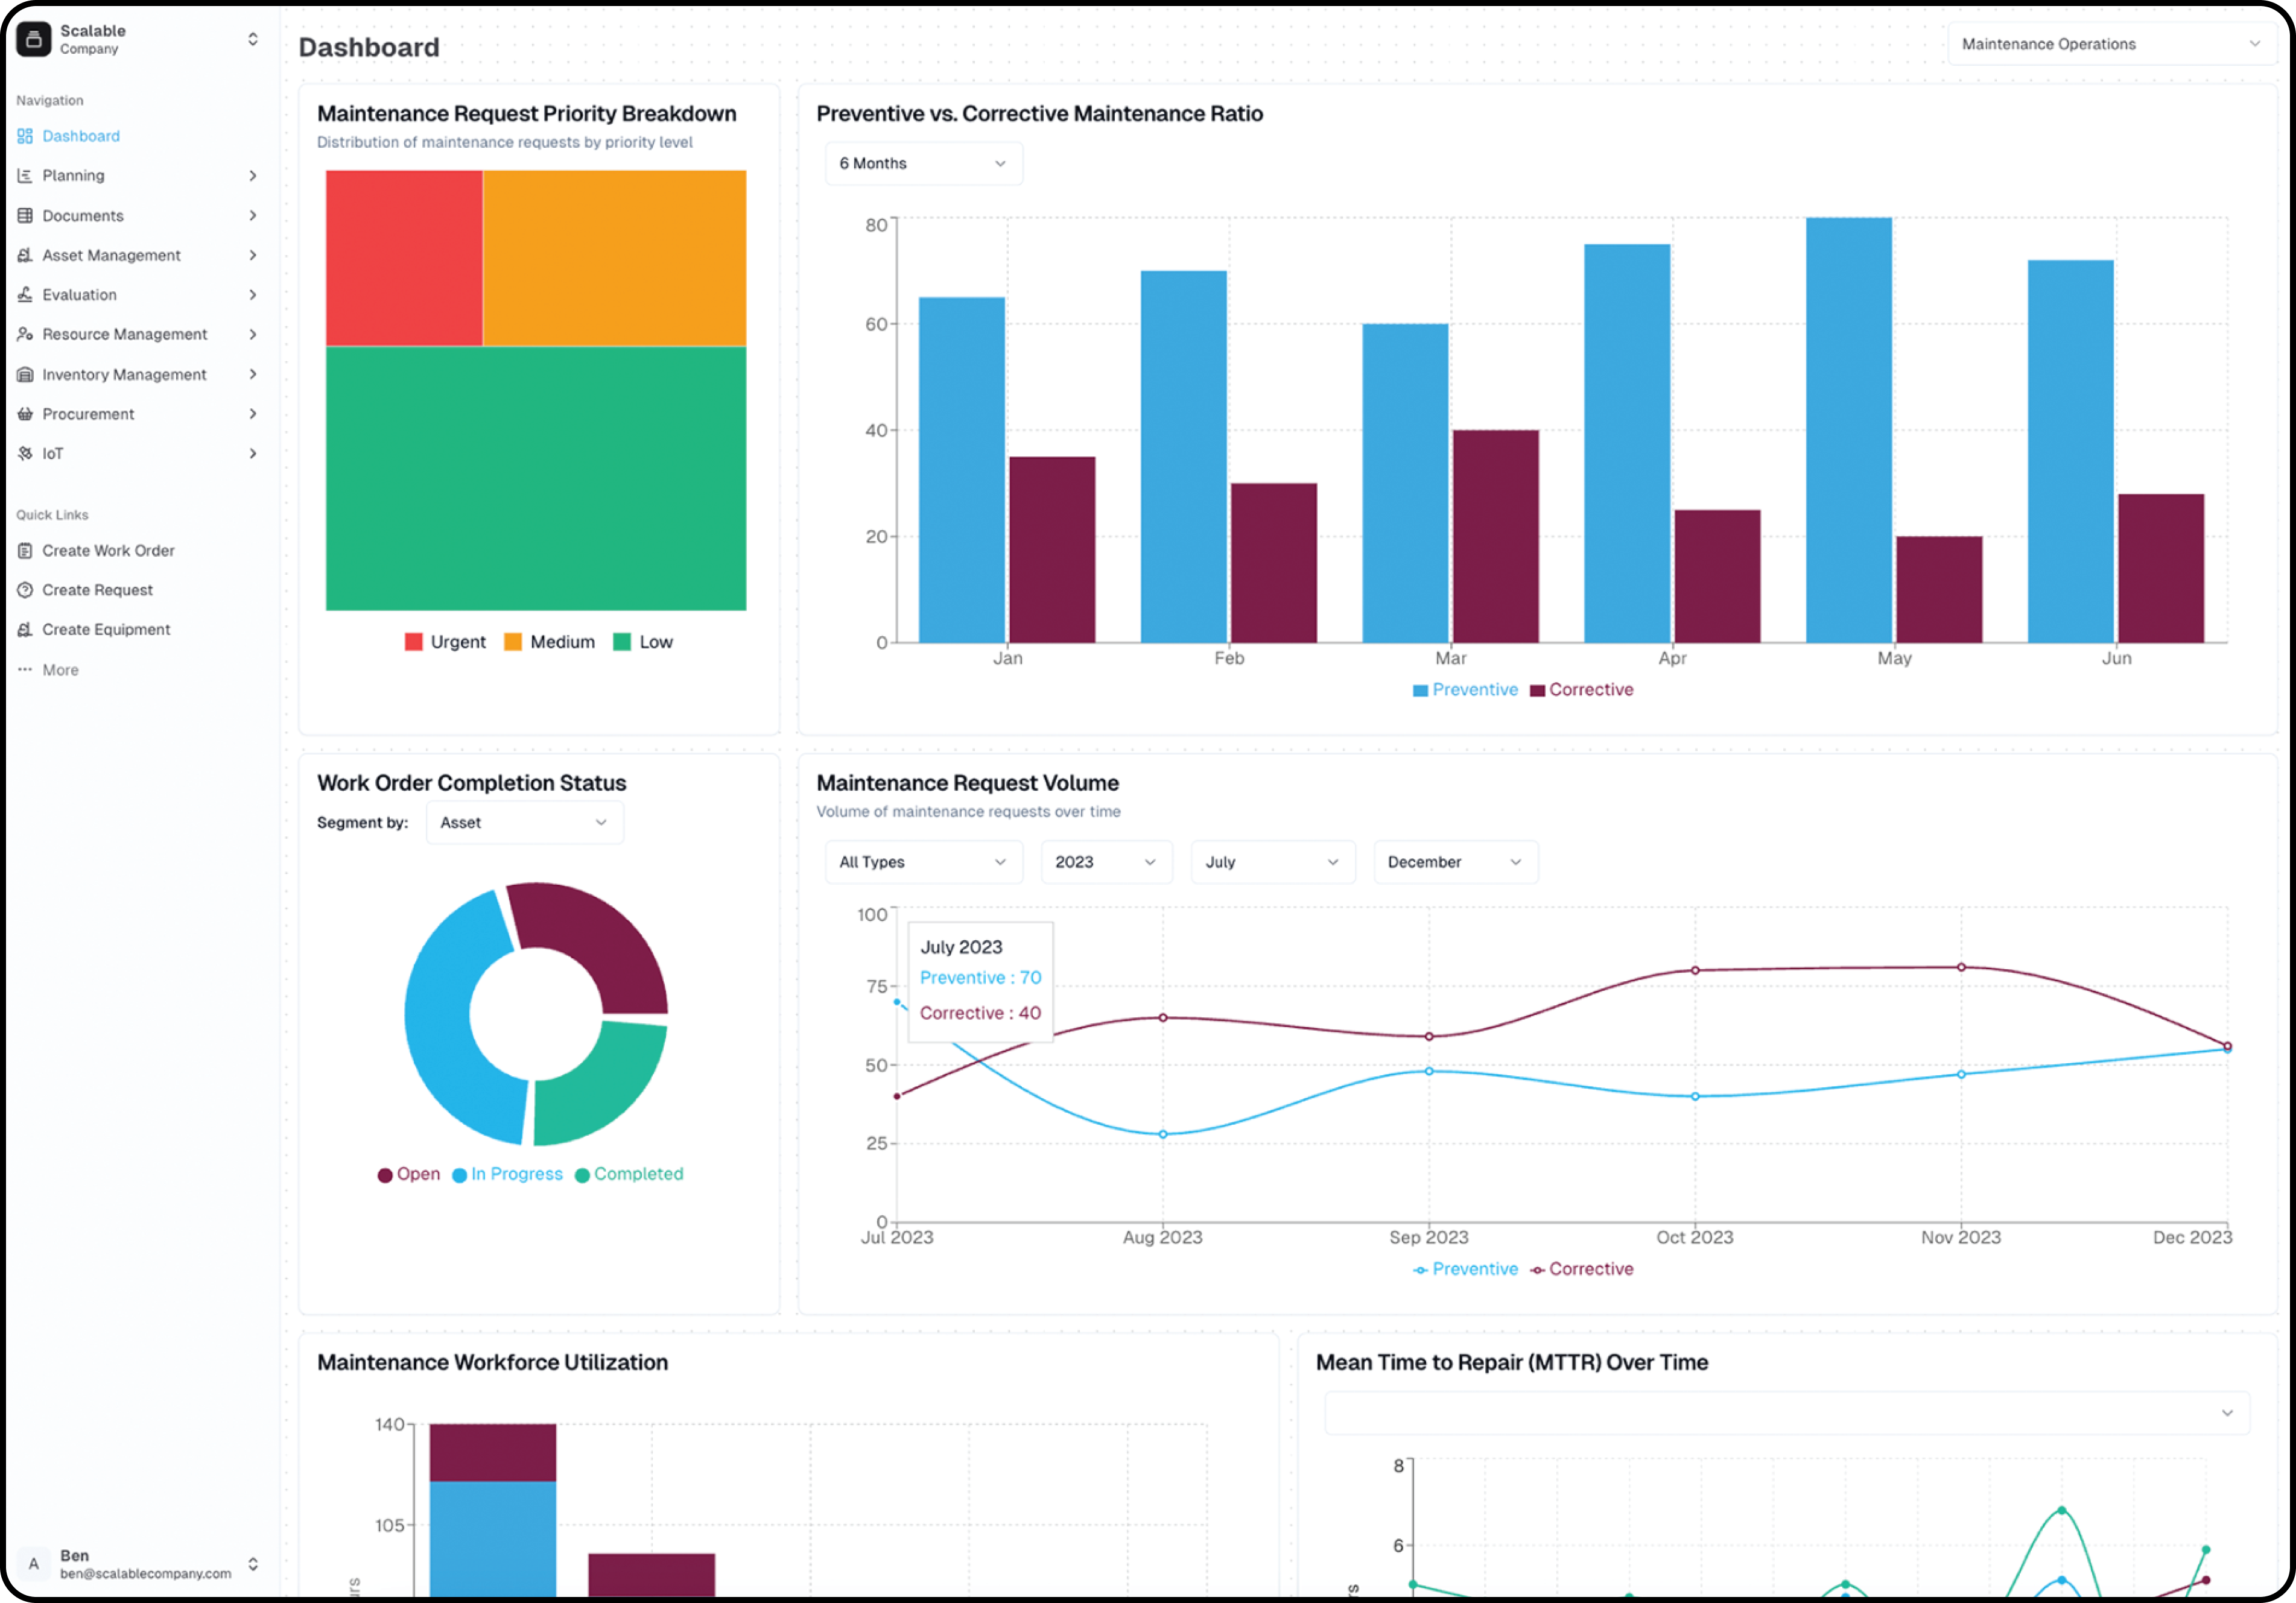Expand the Inventory Management chevron

[x=253, y=375]
